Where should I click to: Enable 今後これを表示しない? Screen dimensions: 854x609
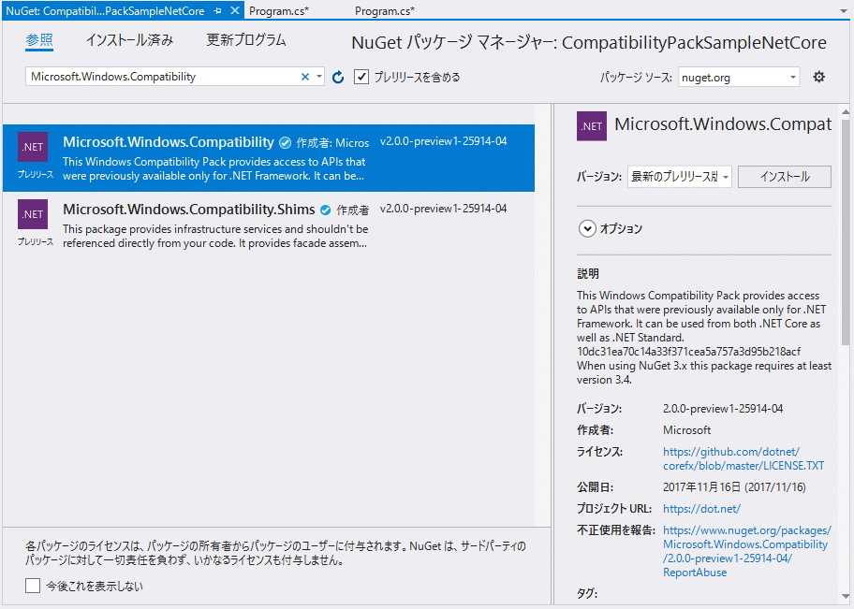pyautogui.click(x=32, y=585)
